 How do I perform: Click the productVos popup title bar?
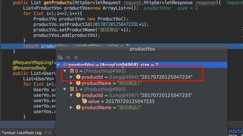point(142,49)
